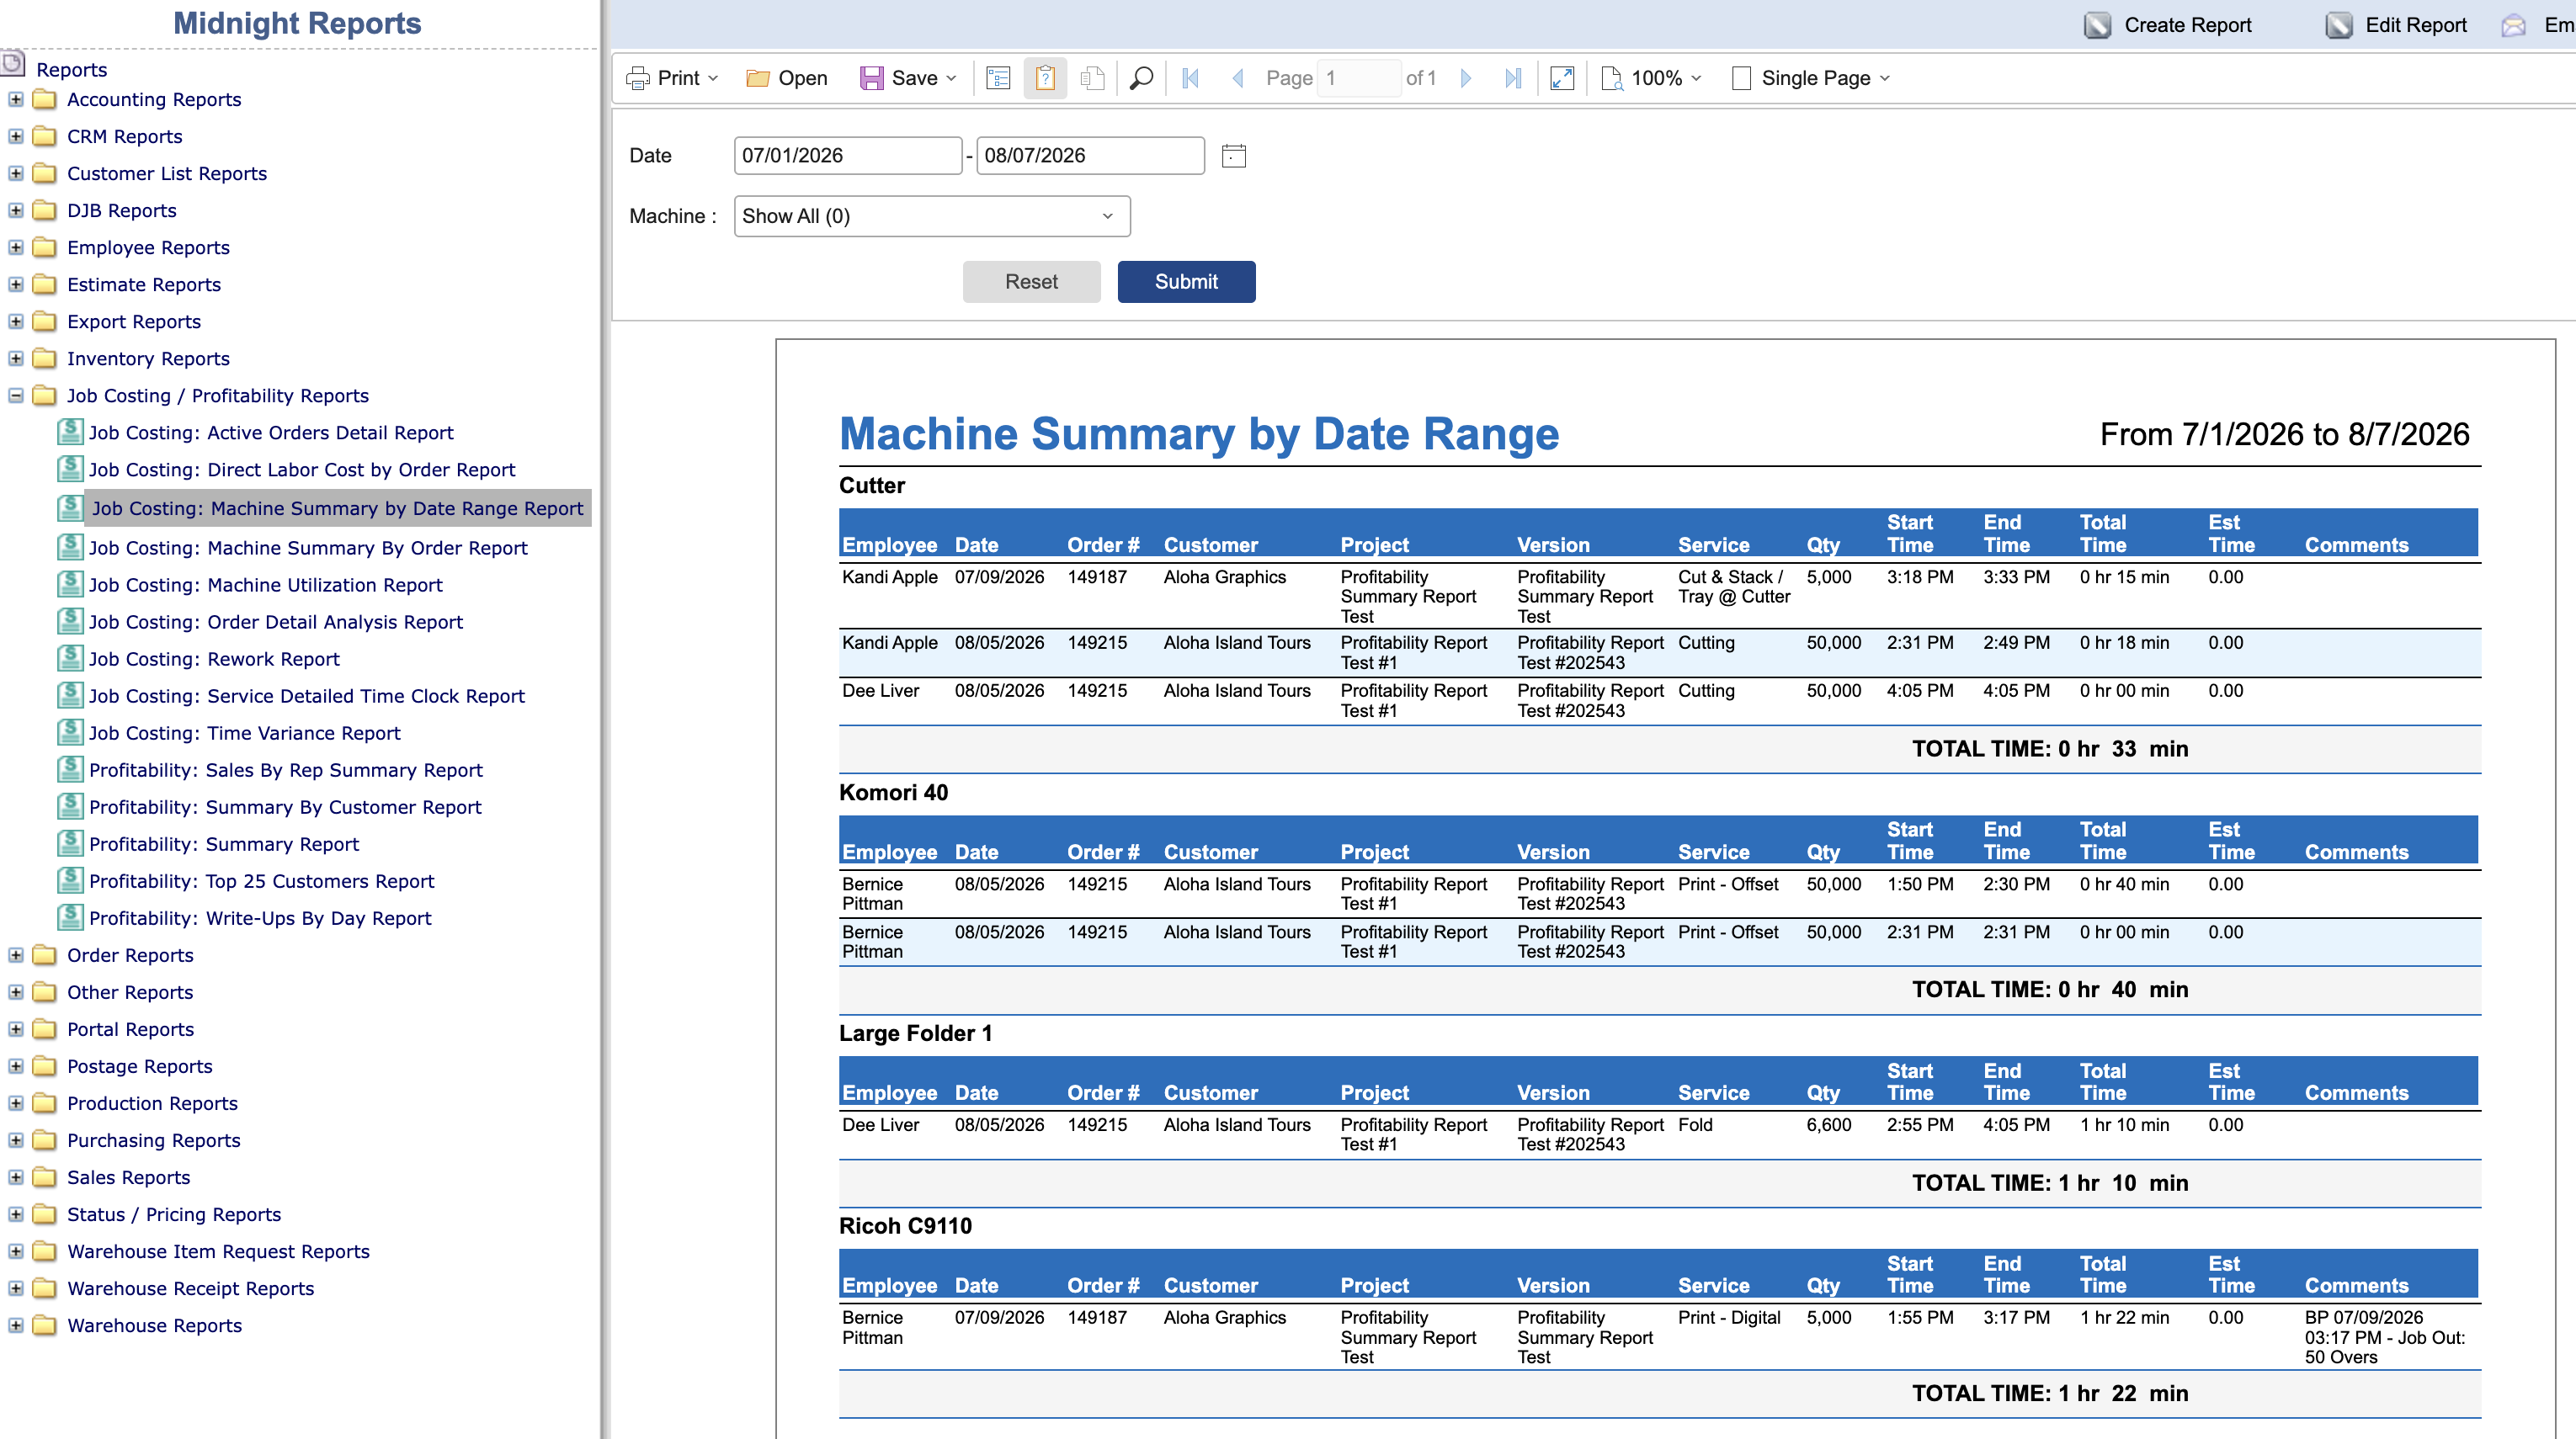
Task: Click the Single Page view icon
Action: click(x=1741, y=78)
